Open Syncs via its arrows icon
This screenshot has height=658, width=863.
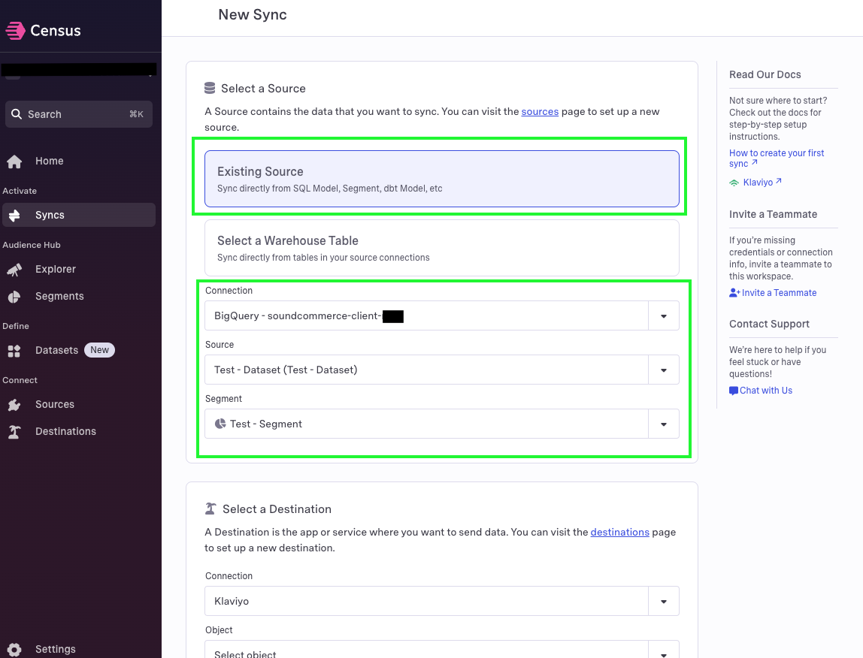[x=14, y=215]
